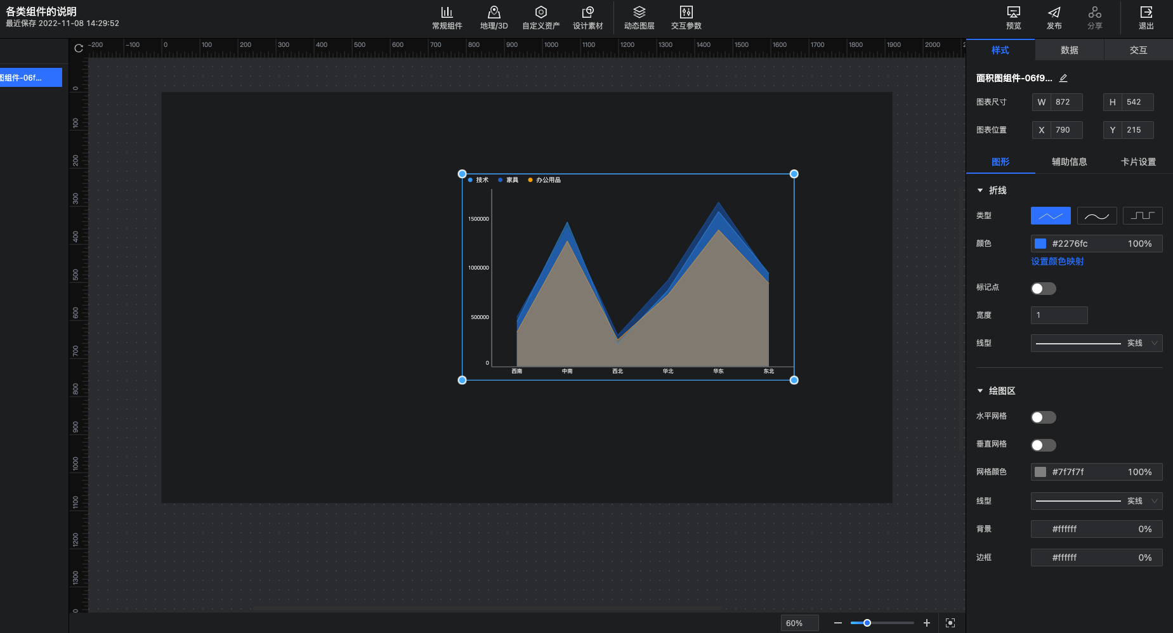Toggle the 标记点 switch
Image resolution: width=1173 pixels, height=633 pixels.
tap(1044, 289)
